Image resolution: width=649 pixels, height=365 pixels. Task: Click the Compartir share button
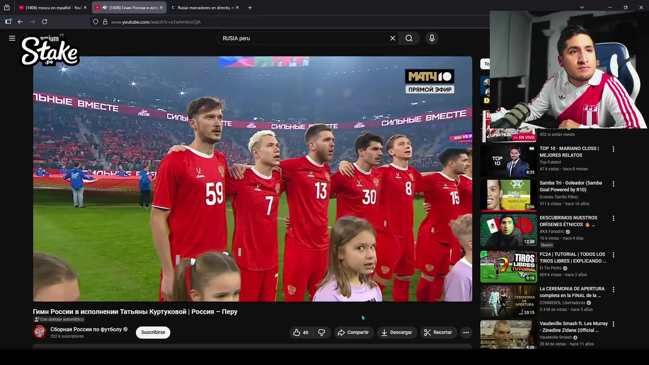tap(353, 333)
